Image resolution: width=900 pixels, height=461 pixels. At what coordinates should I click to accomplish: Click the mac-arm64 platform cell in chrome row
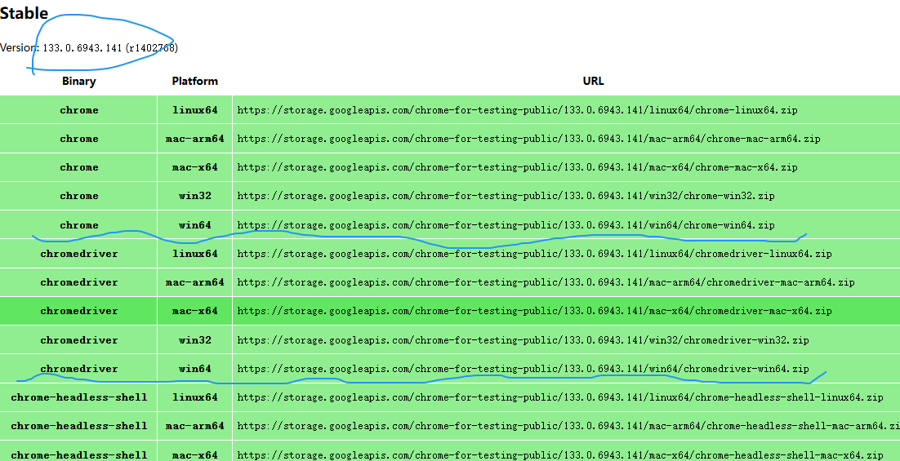(x=194, y=139)
